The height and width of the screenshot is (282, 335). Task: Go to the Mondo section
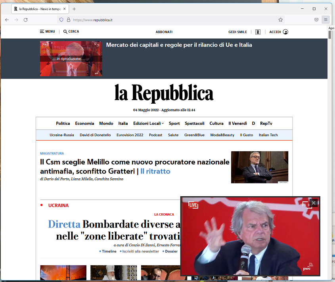point(106,124)
